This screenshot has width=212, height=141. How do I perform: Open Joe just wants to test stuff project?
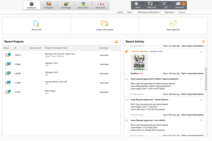click(56, 82)
